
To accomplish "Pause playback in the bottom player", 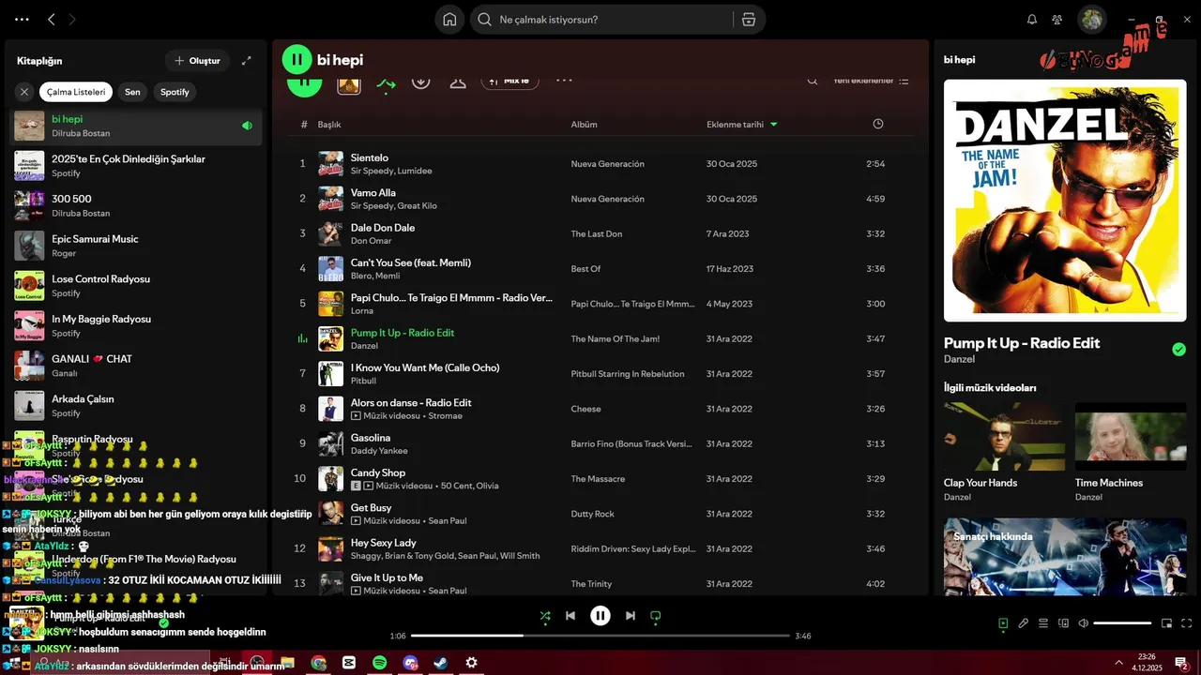I will (600, 616).
